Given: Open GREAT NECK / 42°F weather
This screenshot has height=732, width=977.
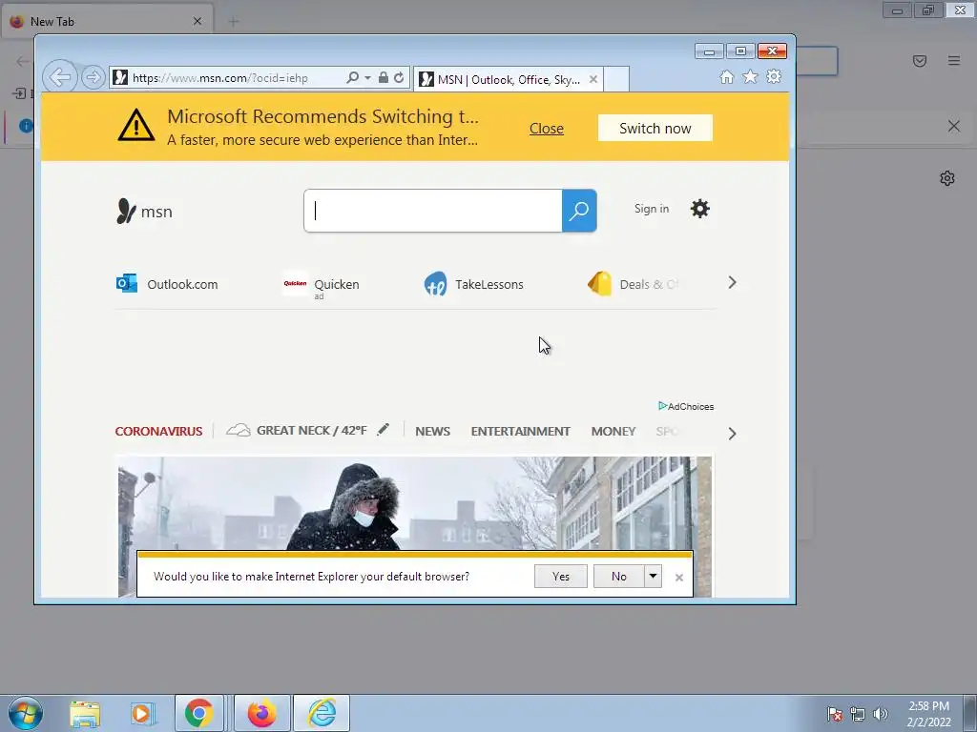Looking at the screenshot, I should tap(297, 431).
